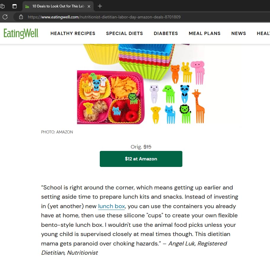This screenshot has width=270, height=263.
Task: Open the tab actions menu icon
Action: click(15, 7)
